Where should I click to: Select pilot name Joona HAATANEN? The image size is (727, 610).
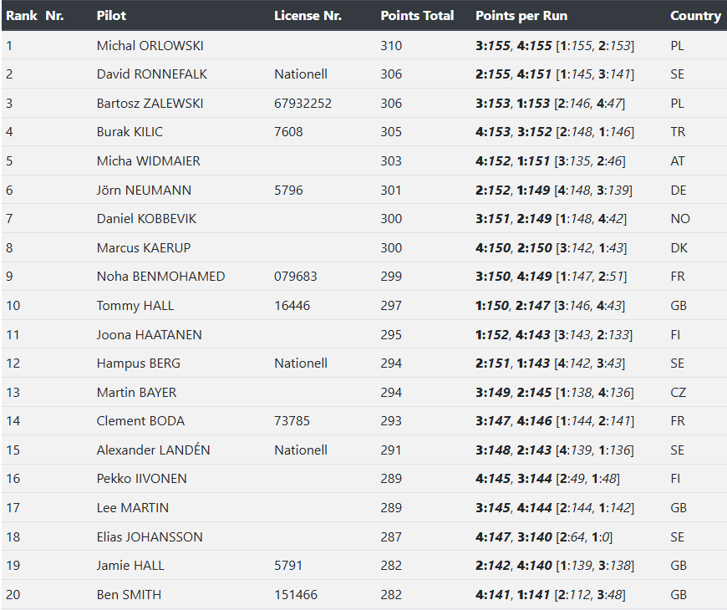pyautogui.click(x=149, y=335)
